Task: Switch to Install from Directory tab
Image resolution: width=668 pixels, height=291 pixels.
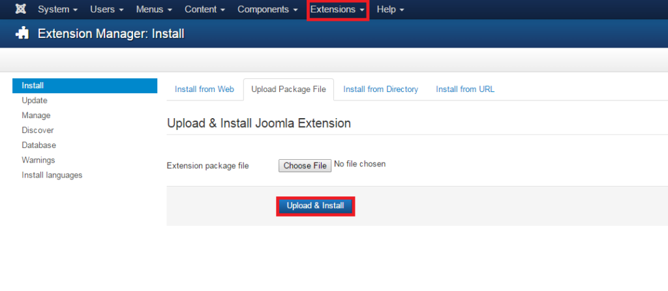Action: pyautogui.click(x=380, y=89)
